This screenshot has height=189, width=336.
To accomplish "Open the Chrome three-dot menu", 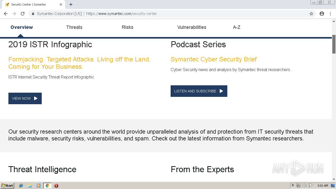I will coord(330,14).
